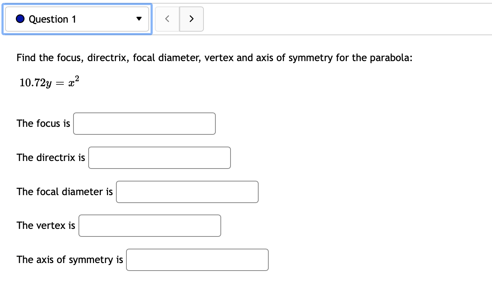This screenshot has height=281, width=492.
Task: Click inside the vertex answer box
Action: (149, 225)
